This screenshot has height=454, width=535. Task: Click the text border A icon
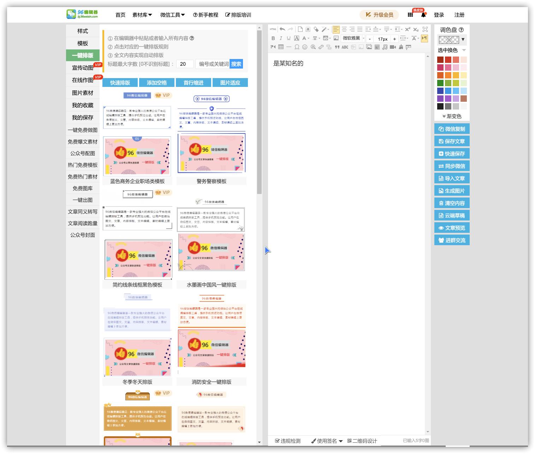point(297,38)
